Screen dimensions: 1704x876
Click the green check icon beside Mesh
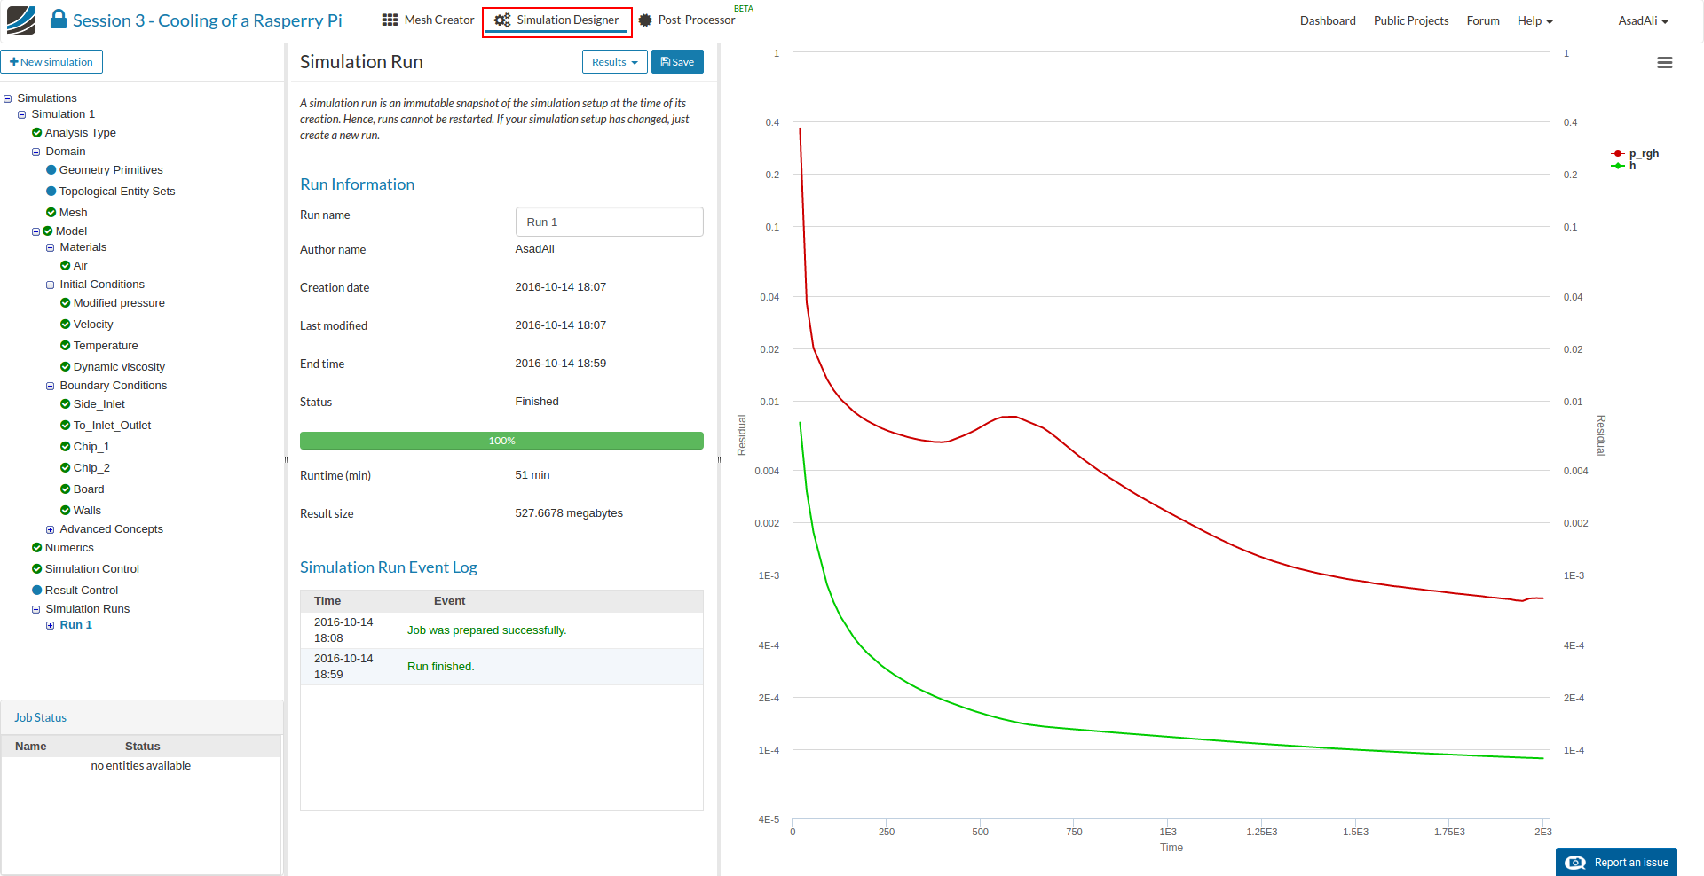click(x=51, y=213)
